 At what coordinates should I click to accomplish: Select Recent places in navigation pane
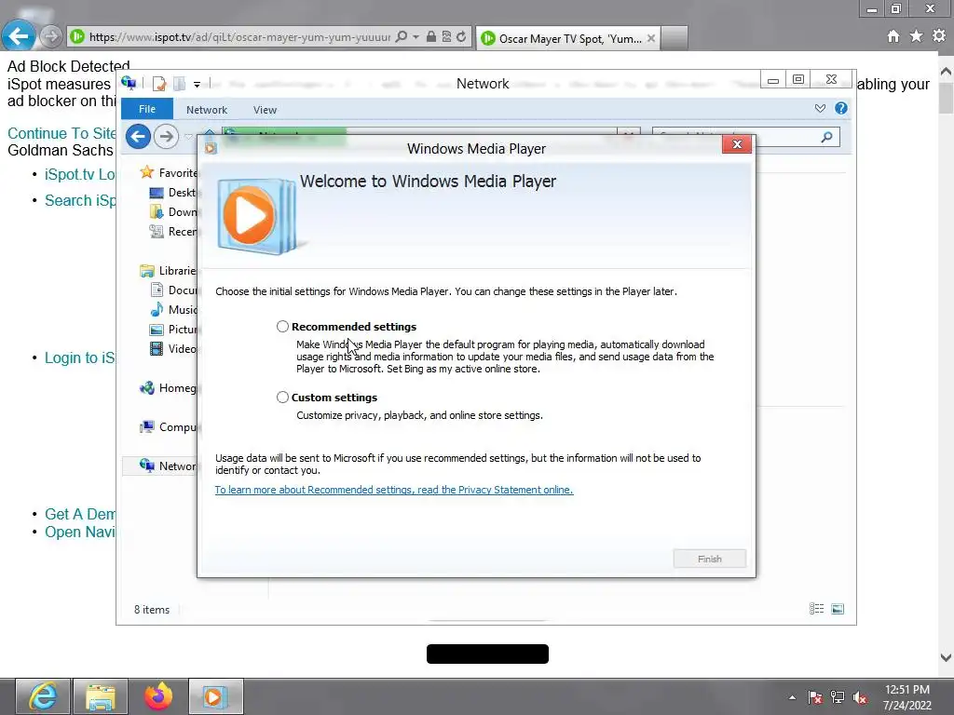(173, 231)
